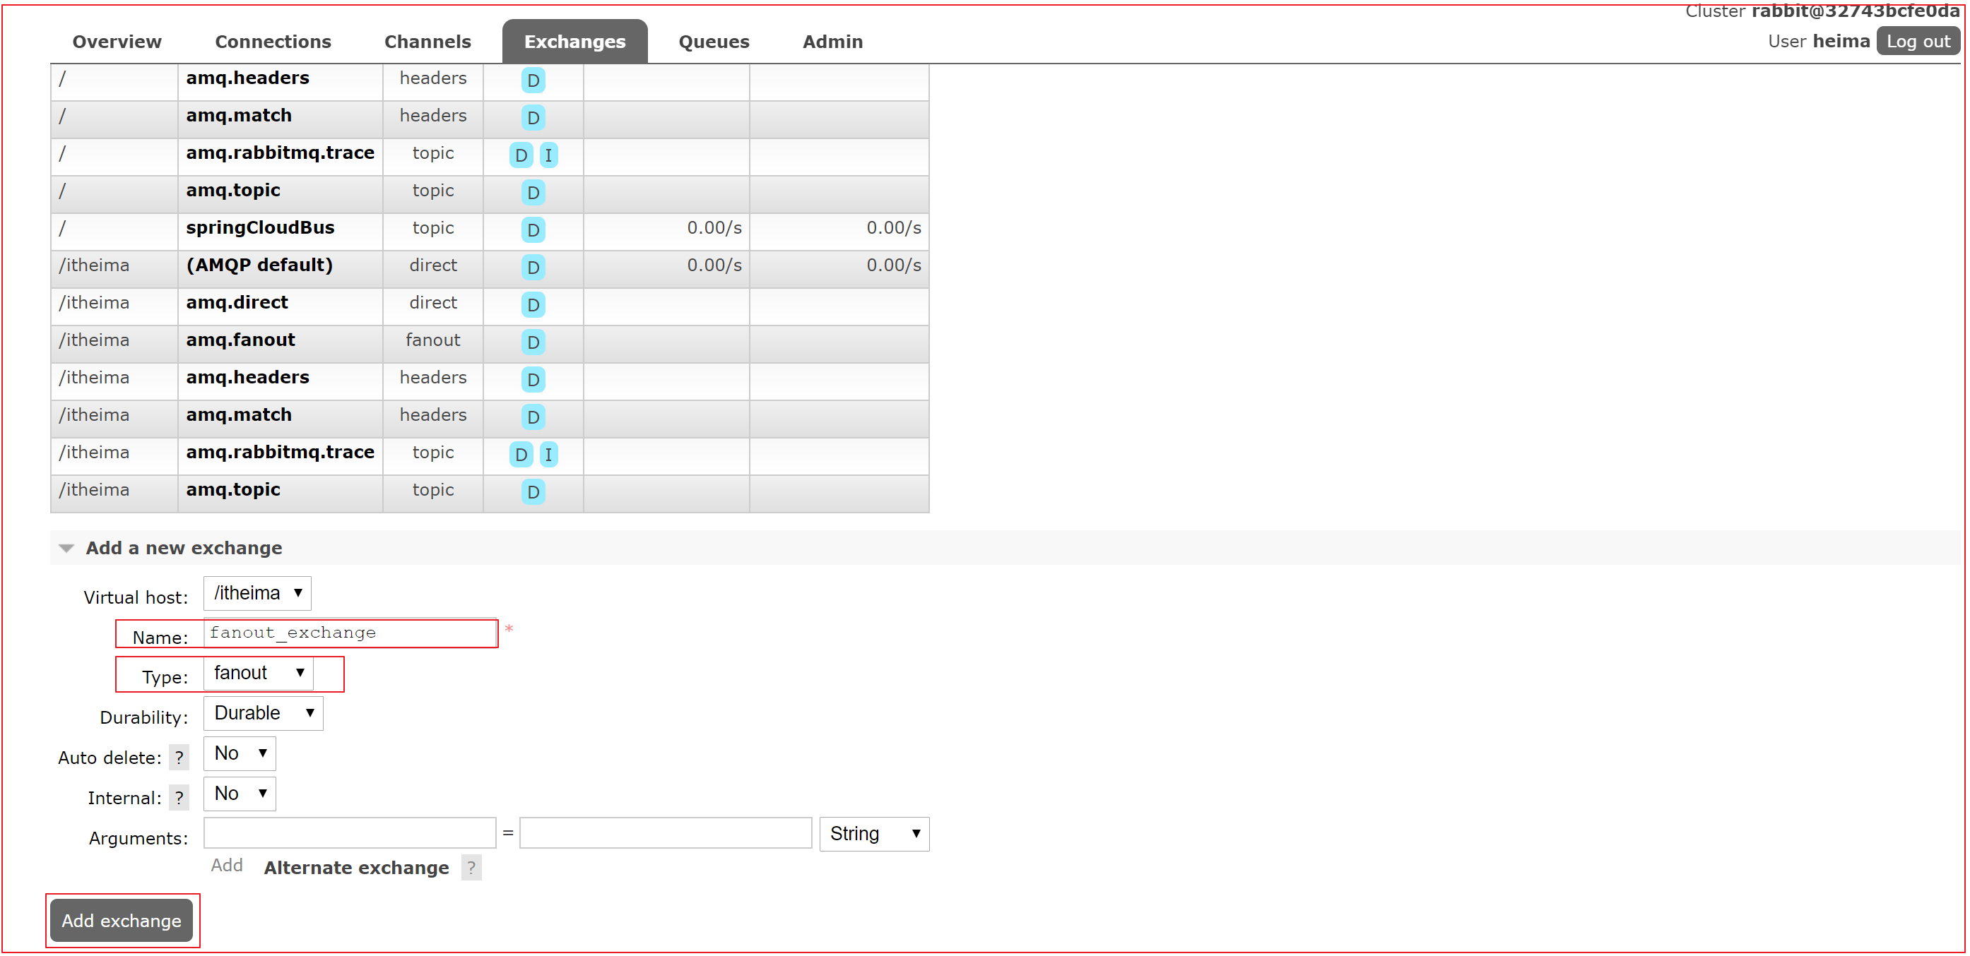Image resolution: width=1970 pixels, height=956 pixels.
Task: Click the D badge in /itheima amq.fanout row
Action: [533, 342]
